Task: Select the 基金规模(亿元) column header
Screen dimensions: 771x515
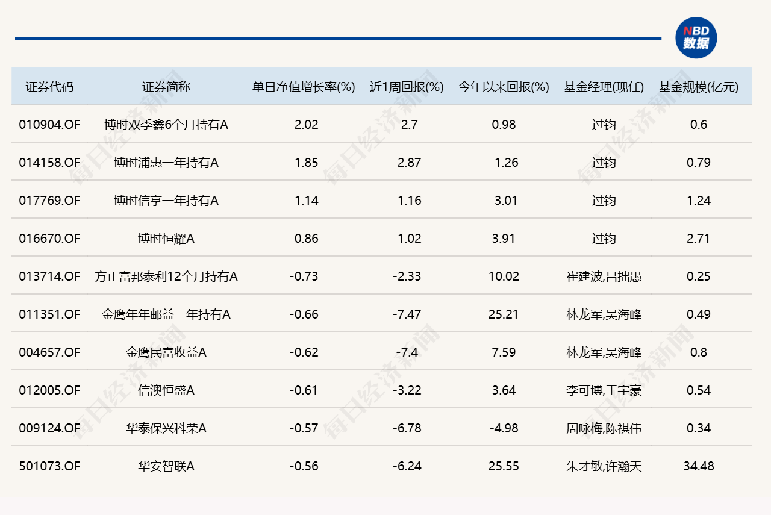Action: (x=699, y=87)
